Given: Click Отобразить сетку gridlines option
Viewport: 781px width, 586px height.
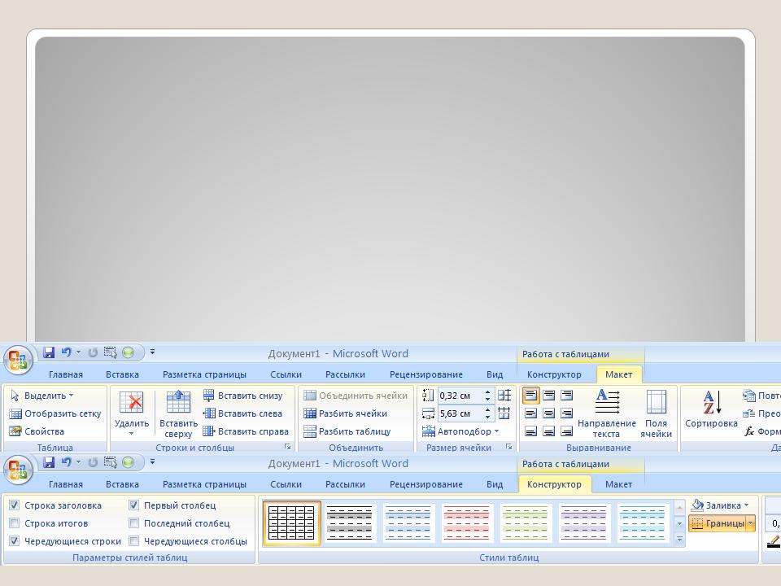Looking at the screenshot, I should (55, 413).
